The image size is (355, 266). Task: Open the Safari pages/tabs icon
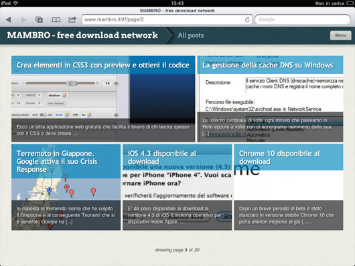(x=39, y=19)
